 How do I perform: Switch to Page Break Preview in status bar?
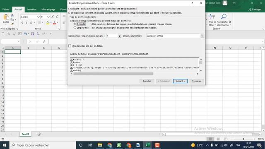(226, 139)
